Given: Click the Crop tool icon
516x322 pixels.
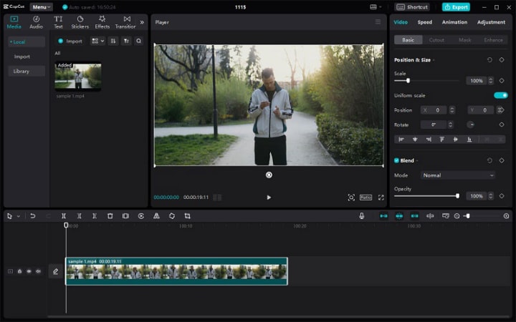Looking at the screenshot, I should (x=187, y=215).
